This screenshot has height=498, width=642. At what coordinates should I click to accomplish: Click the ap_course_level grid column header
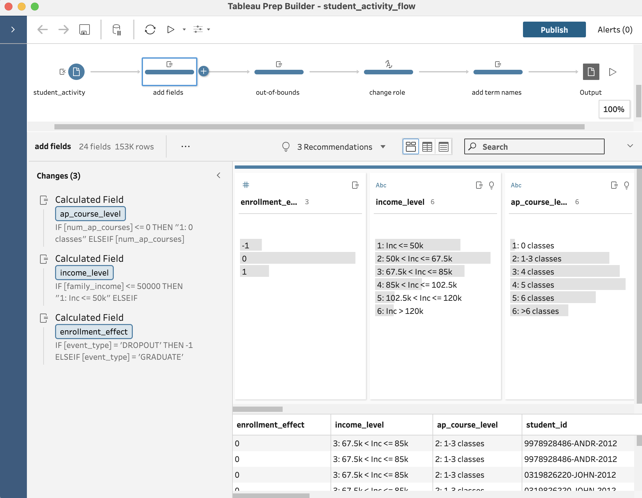point(477,425)
